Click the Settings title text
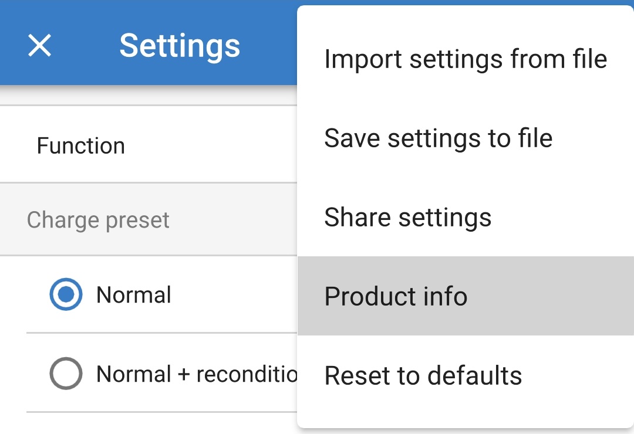The image size is (634, 434). [x=180, y=45]
